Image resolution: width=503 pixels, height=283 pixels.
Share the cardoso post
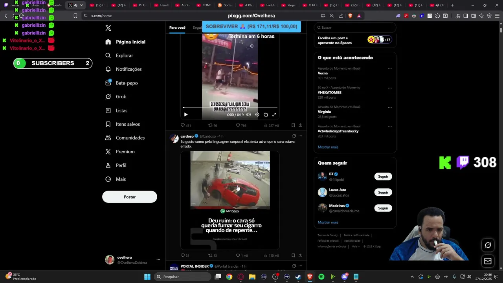(300, 255)
